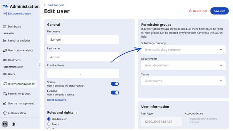Follow the Back to Users link

(56, 5)
